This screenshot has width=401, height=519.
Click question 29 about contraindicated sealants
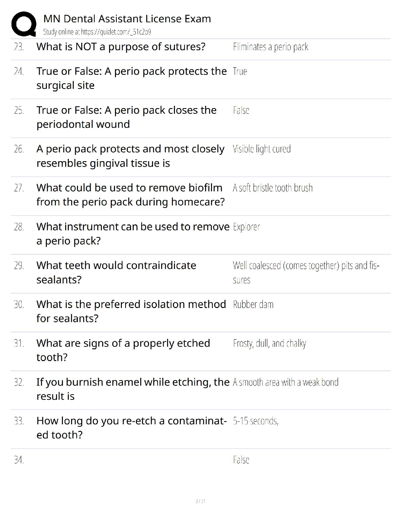(116, 272)
